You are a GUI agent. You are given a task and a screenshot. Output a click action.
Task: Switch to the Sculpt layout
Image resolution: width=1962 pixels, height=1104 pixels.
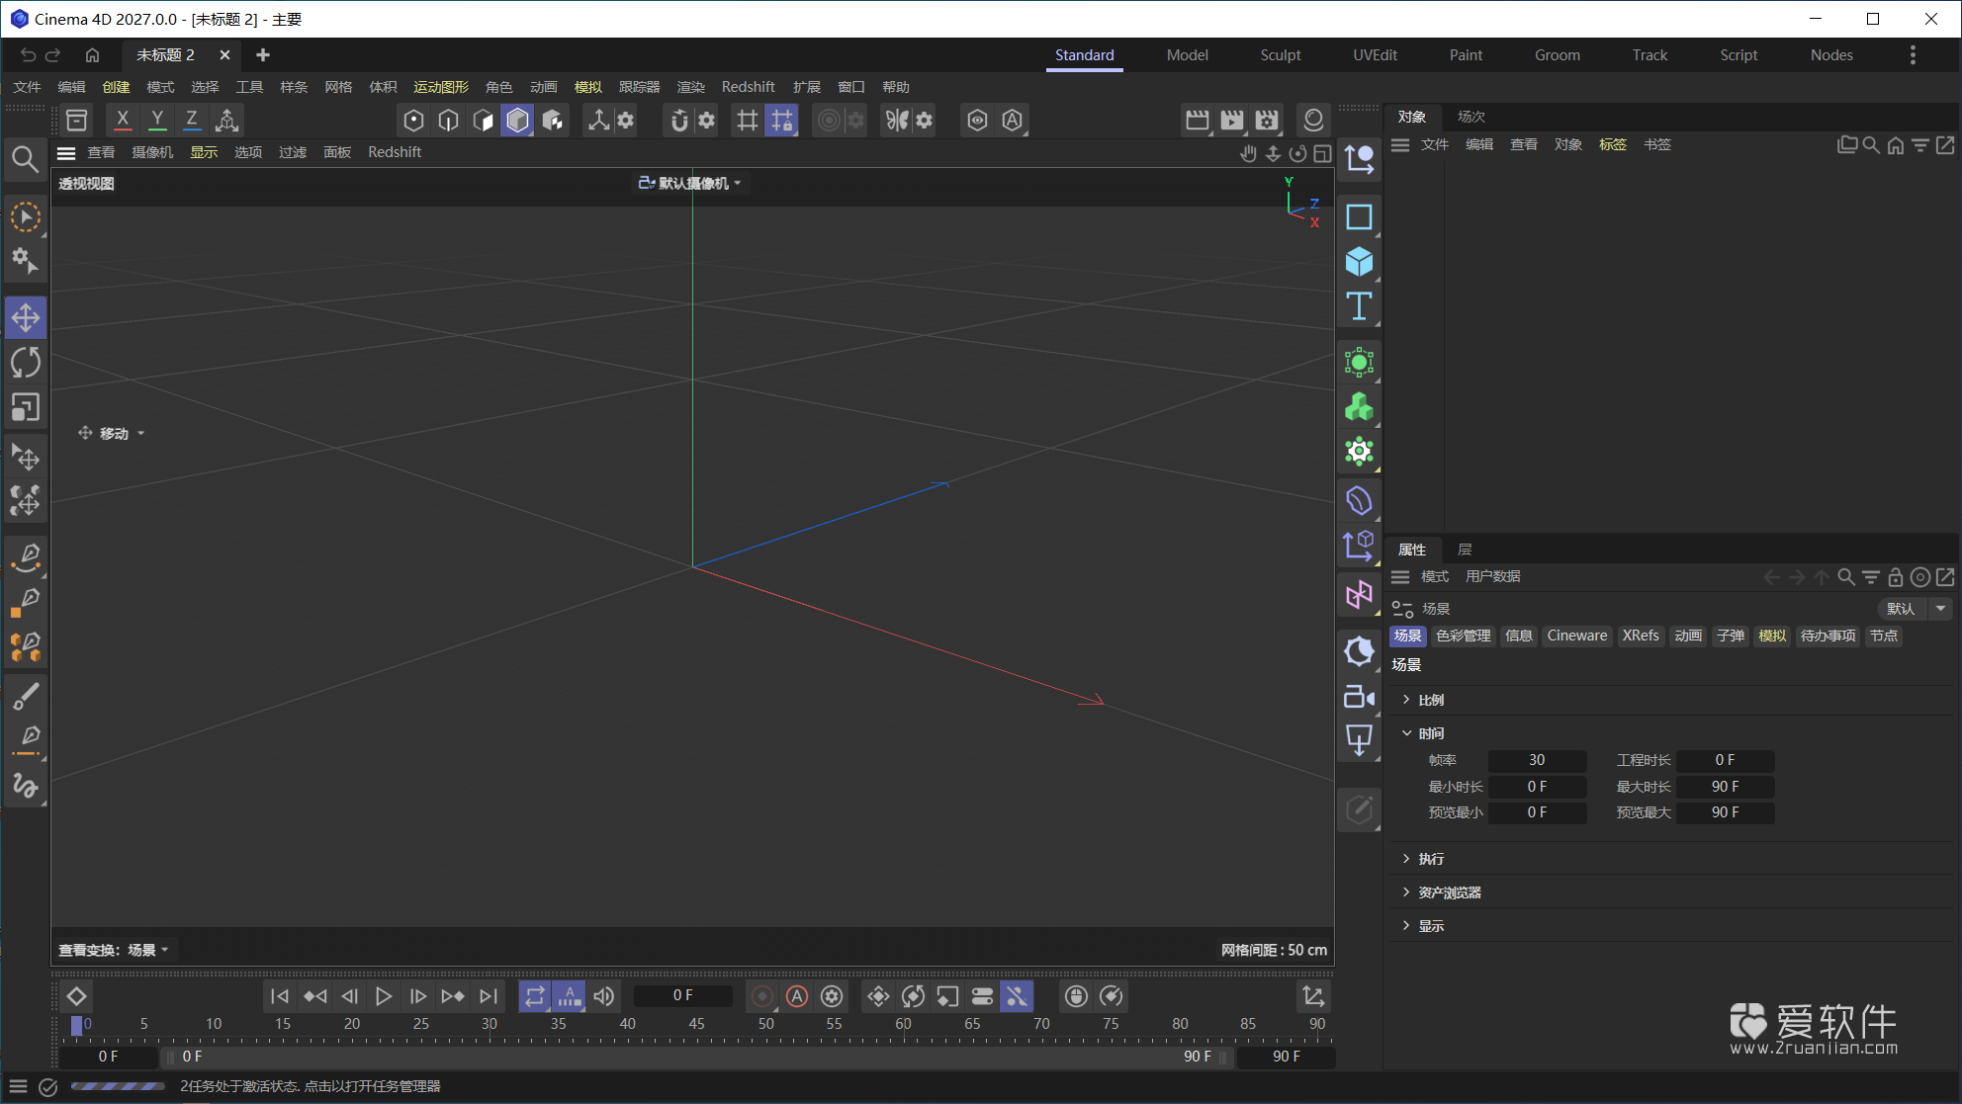click(1281, 55)
